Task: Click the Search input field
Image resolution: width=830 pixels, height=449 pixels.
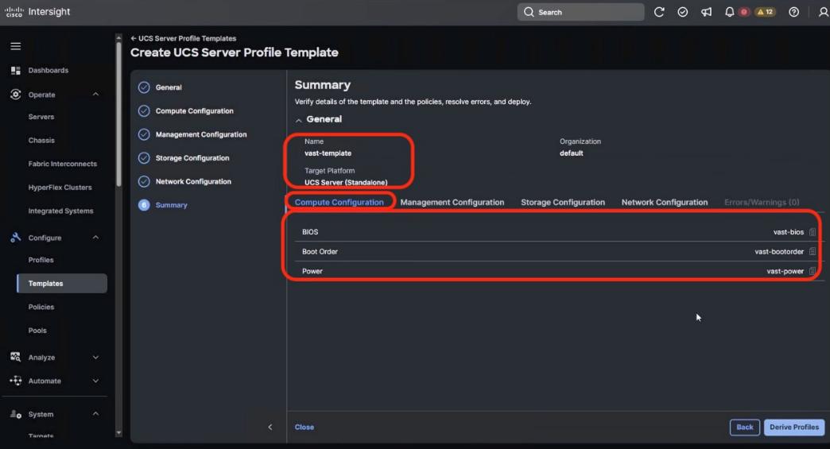Action: (x=580, y=12)
